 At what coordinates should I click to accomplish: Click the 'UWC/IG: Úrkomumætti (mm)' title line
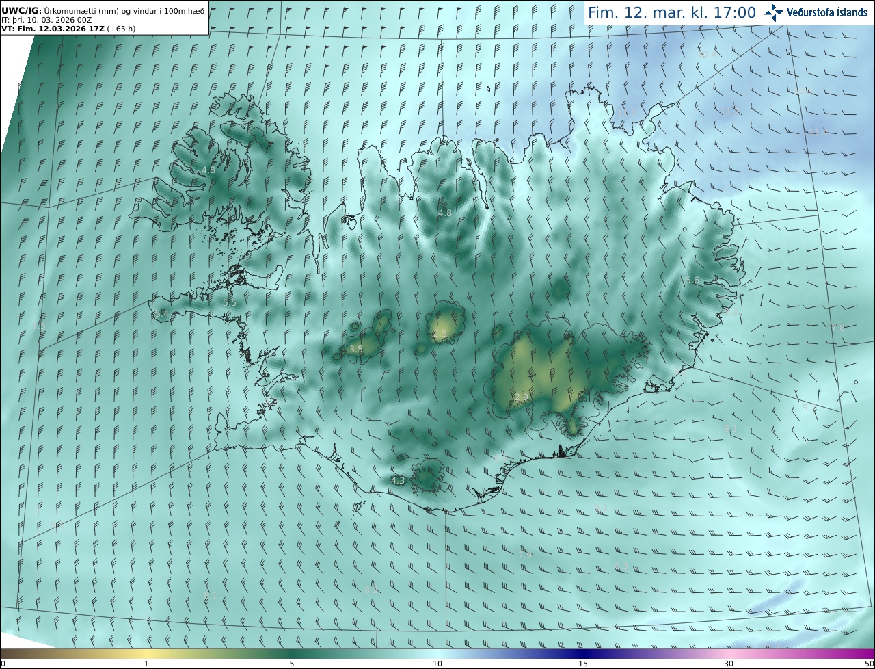103,10
